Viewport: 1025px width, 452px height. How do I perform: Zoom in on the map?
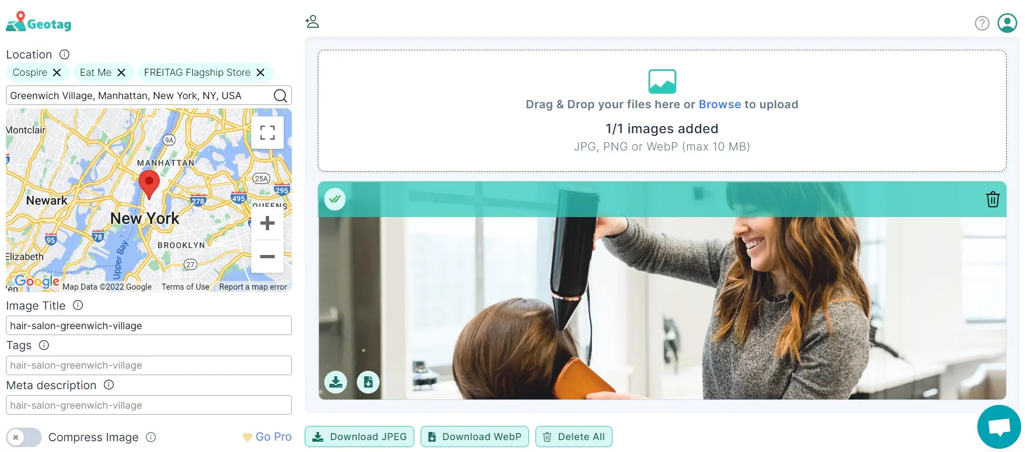[x=267, y=223]
